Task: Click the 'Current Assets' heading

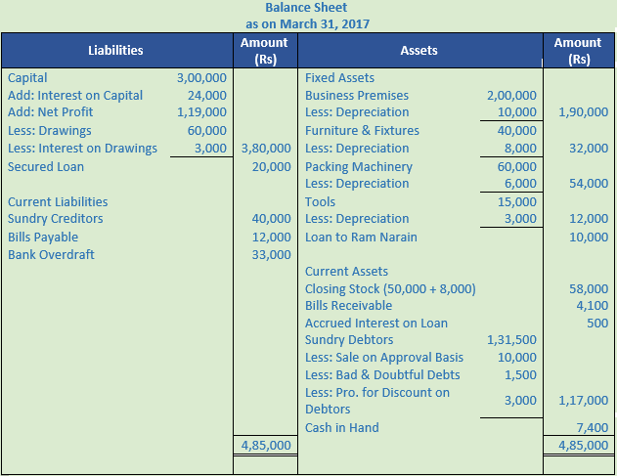Action: (x=346, y=272)
